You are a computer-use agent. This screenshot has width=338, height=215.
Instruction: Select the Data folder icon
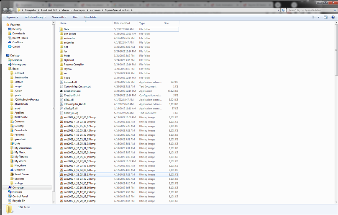tap(61, 29)
